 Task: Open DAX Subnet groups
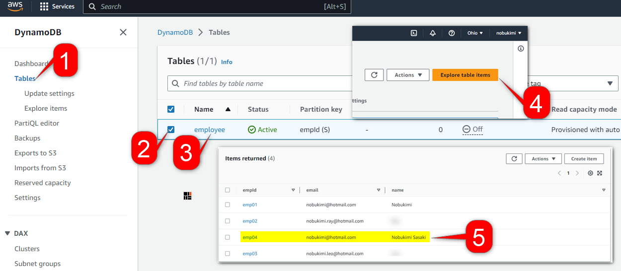[37, 264]
